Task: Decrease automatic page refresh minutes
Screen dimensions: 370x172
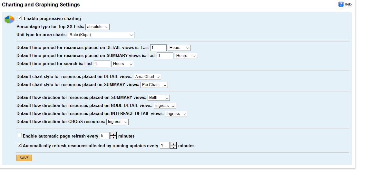Action: coord(113,138)
